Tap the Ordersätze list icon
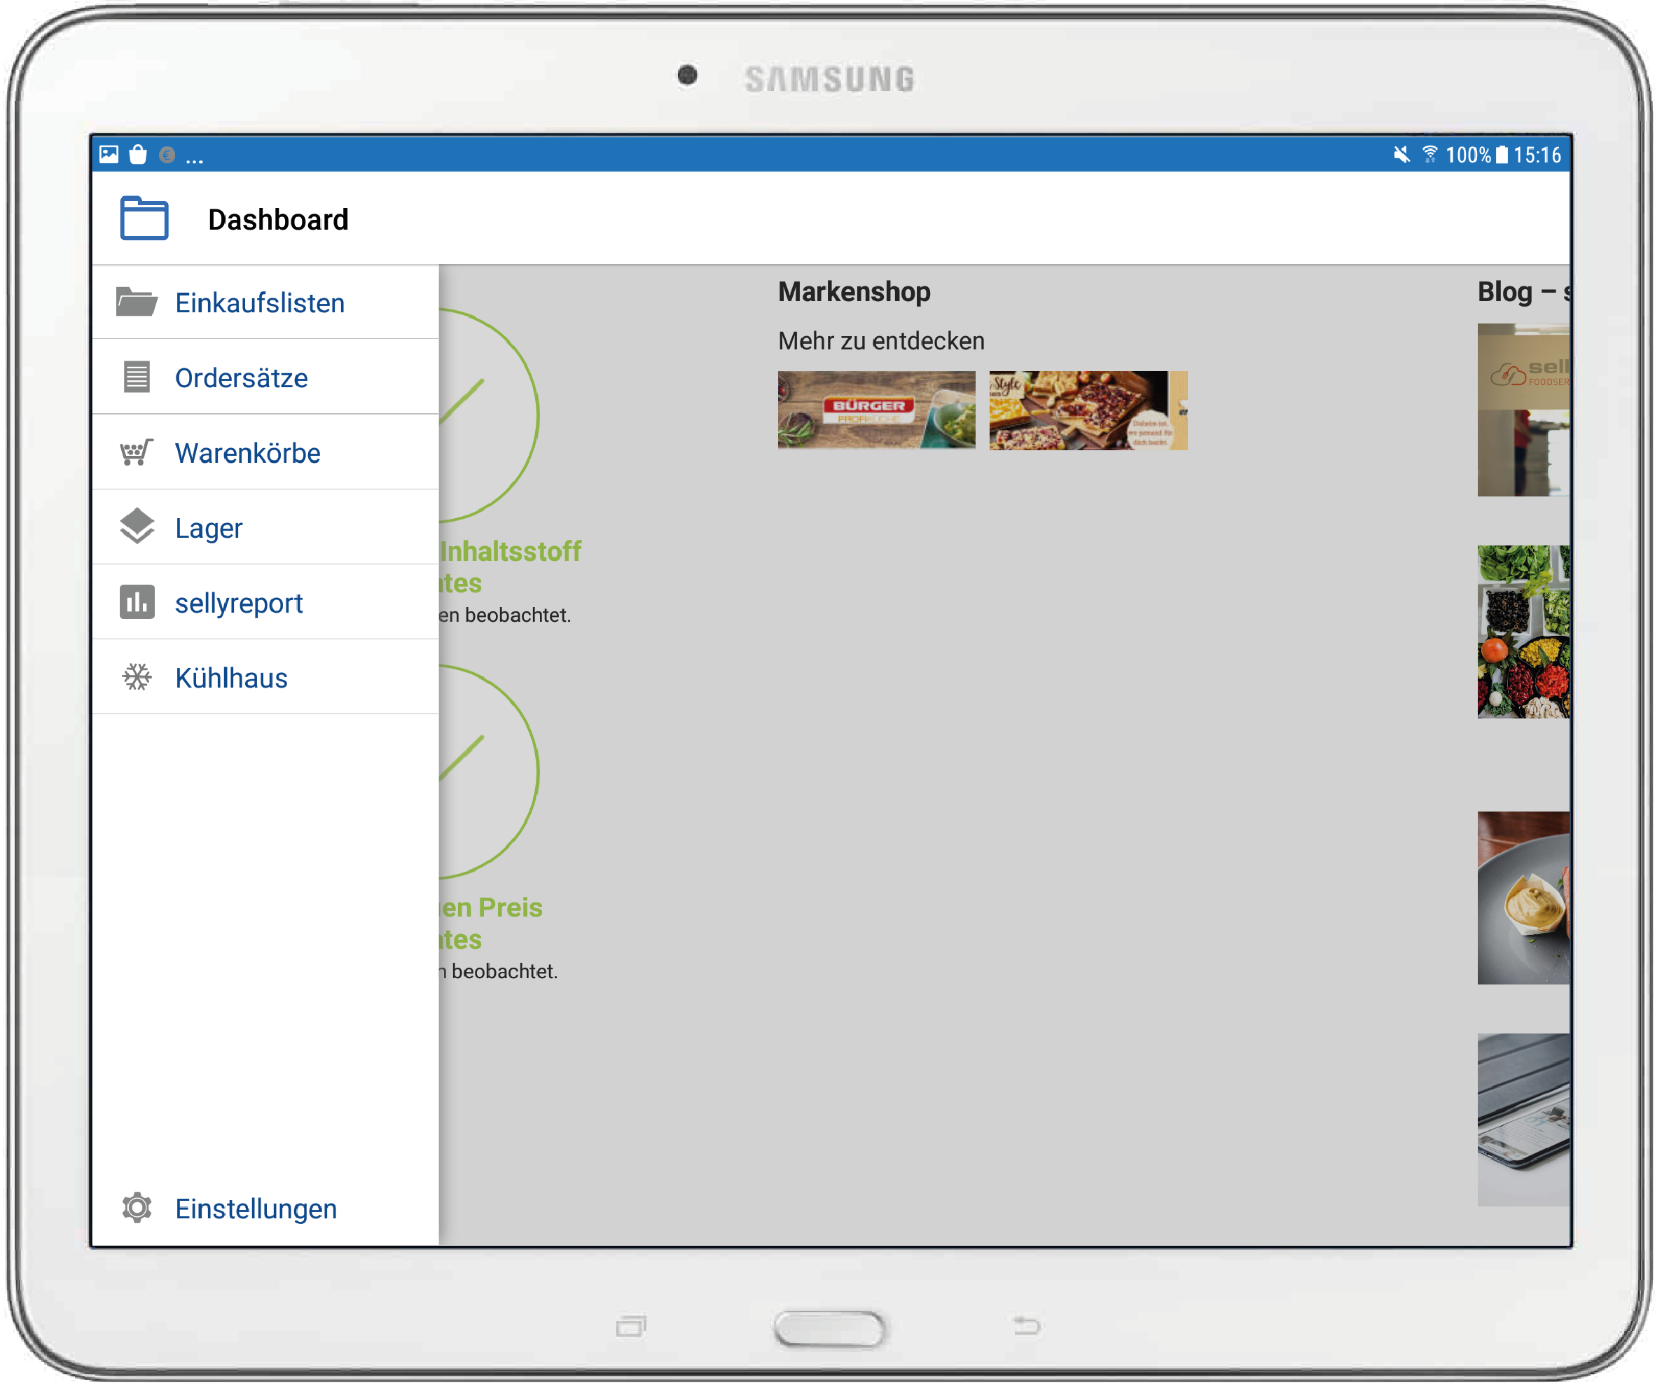The height and width of the screenshot is (1385, 1655). point(137,377)
